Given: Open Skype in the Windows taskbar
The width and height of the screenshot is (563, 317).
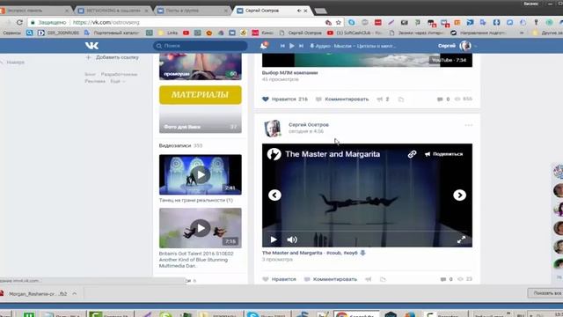Looking at the screenshot, I should tap(267, 314).
